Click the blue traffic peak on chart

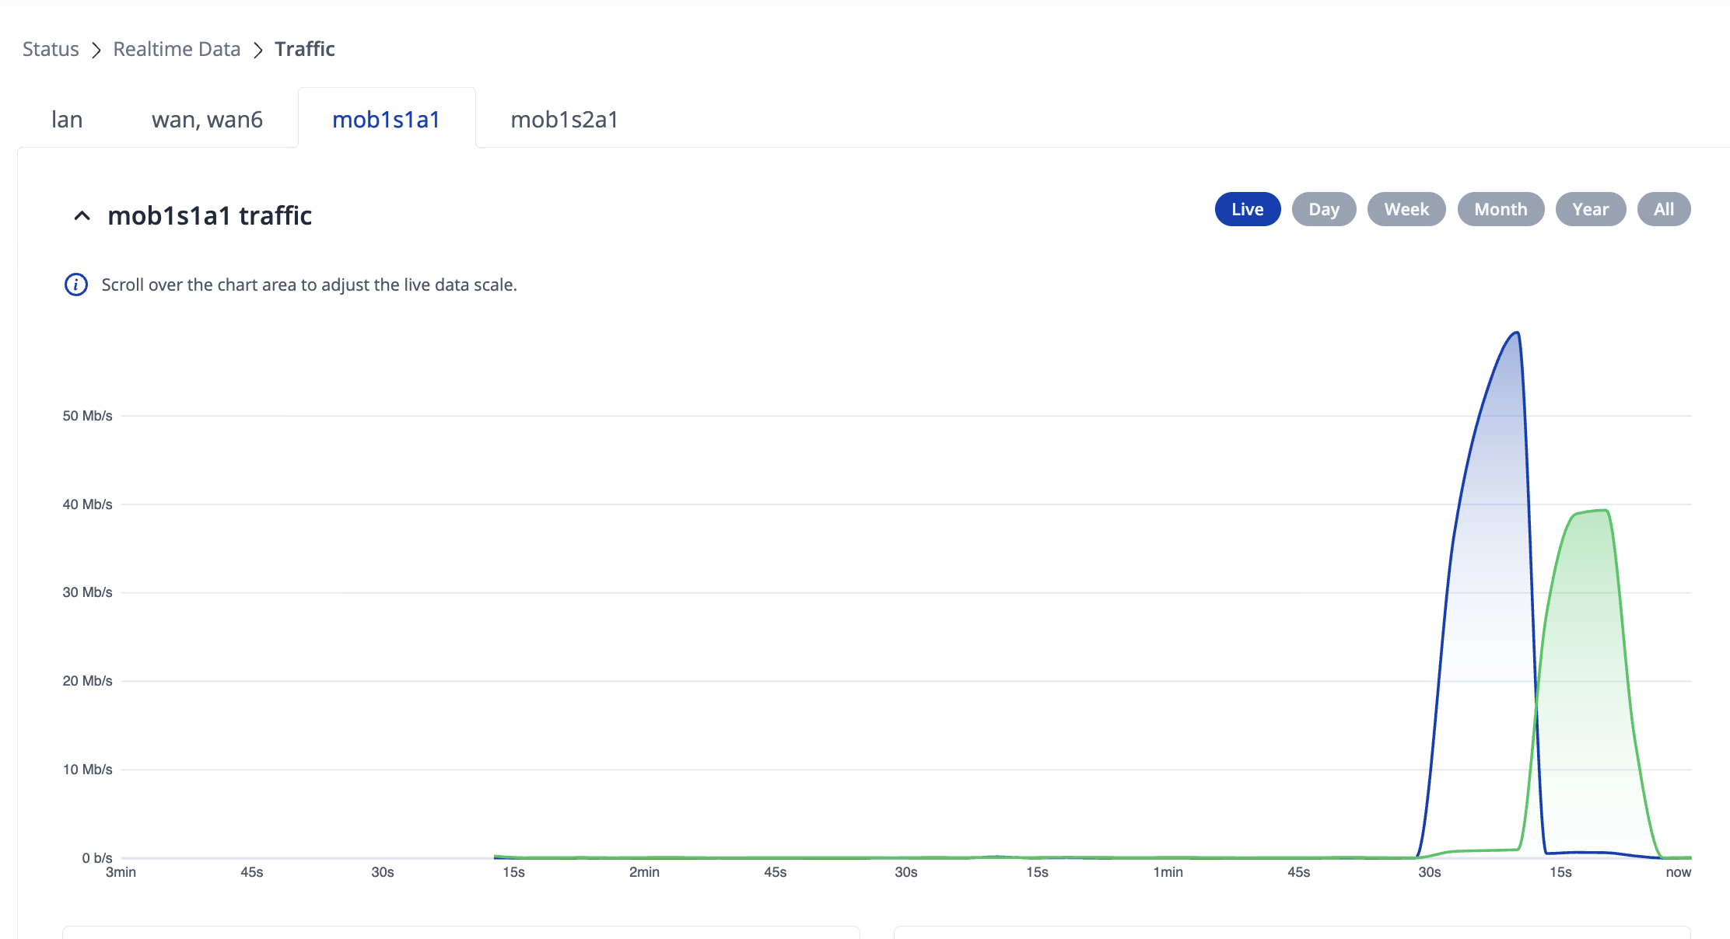pos(1515,334)
